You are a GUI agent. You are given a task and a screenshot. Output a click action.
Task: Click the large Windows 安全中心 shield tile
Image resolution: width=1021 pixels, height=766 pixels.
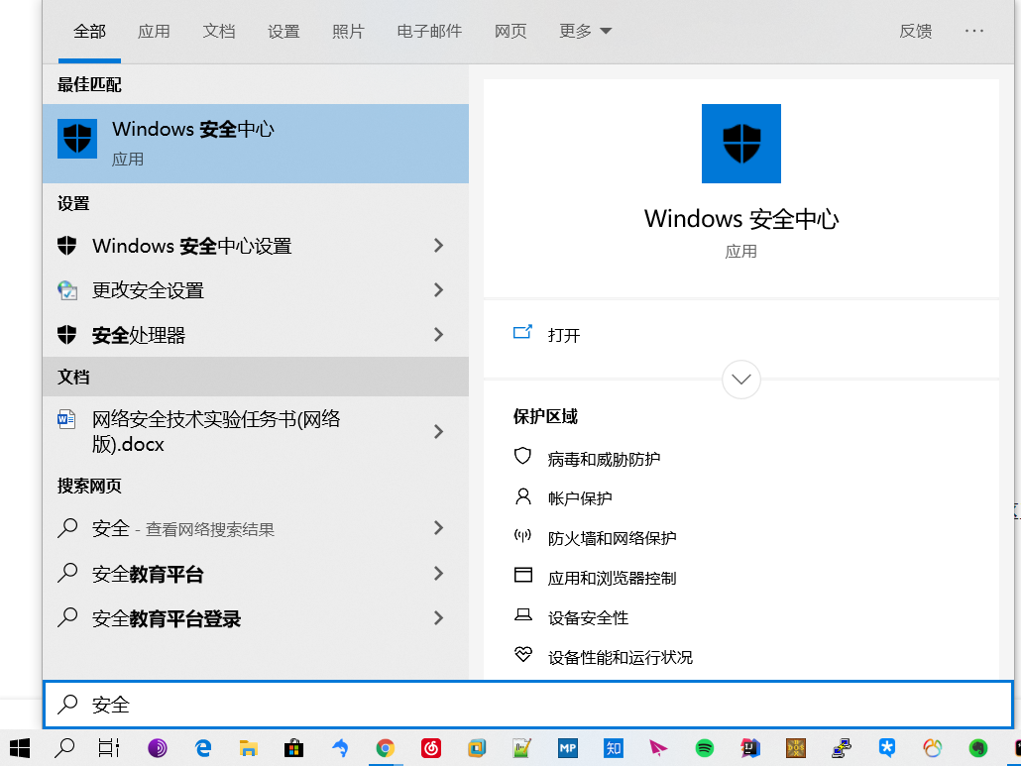pos(741,143)
